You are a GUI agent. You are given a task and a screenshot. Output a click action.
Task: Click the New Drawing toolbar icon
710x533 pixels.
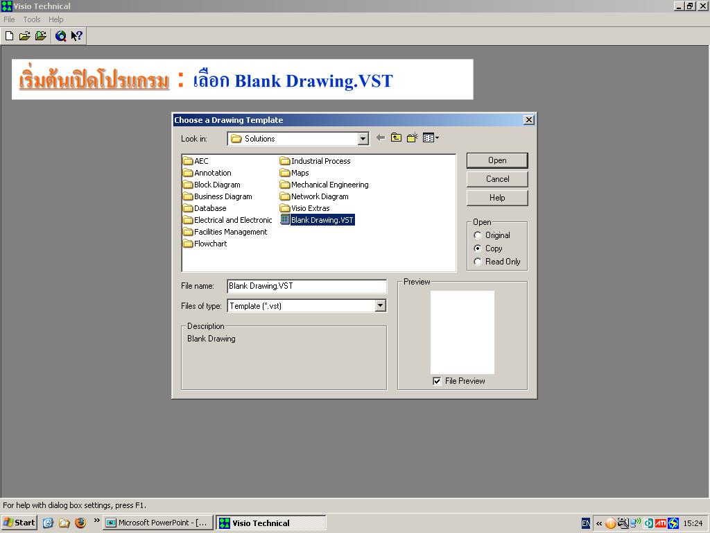[9, 36]
